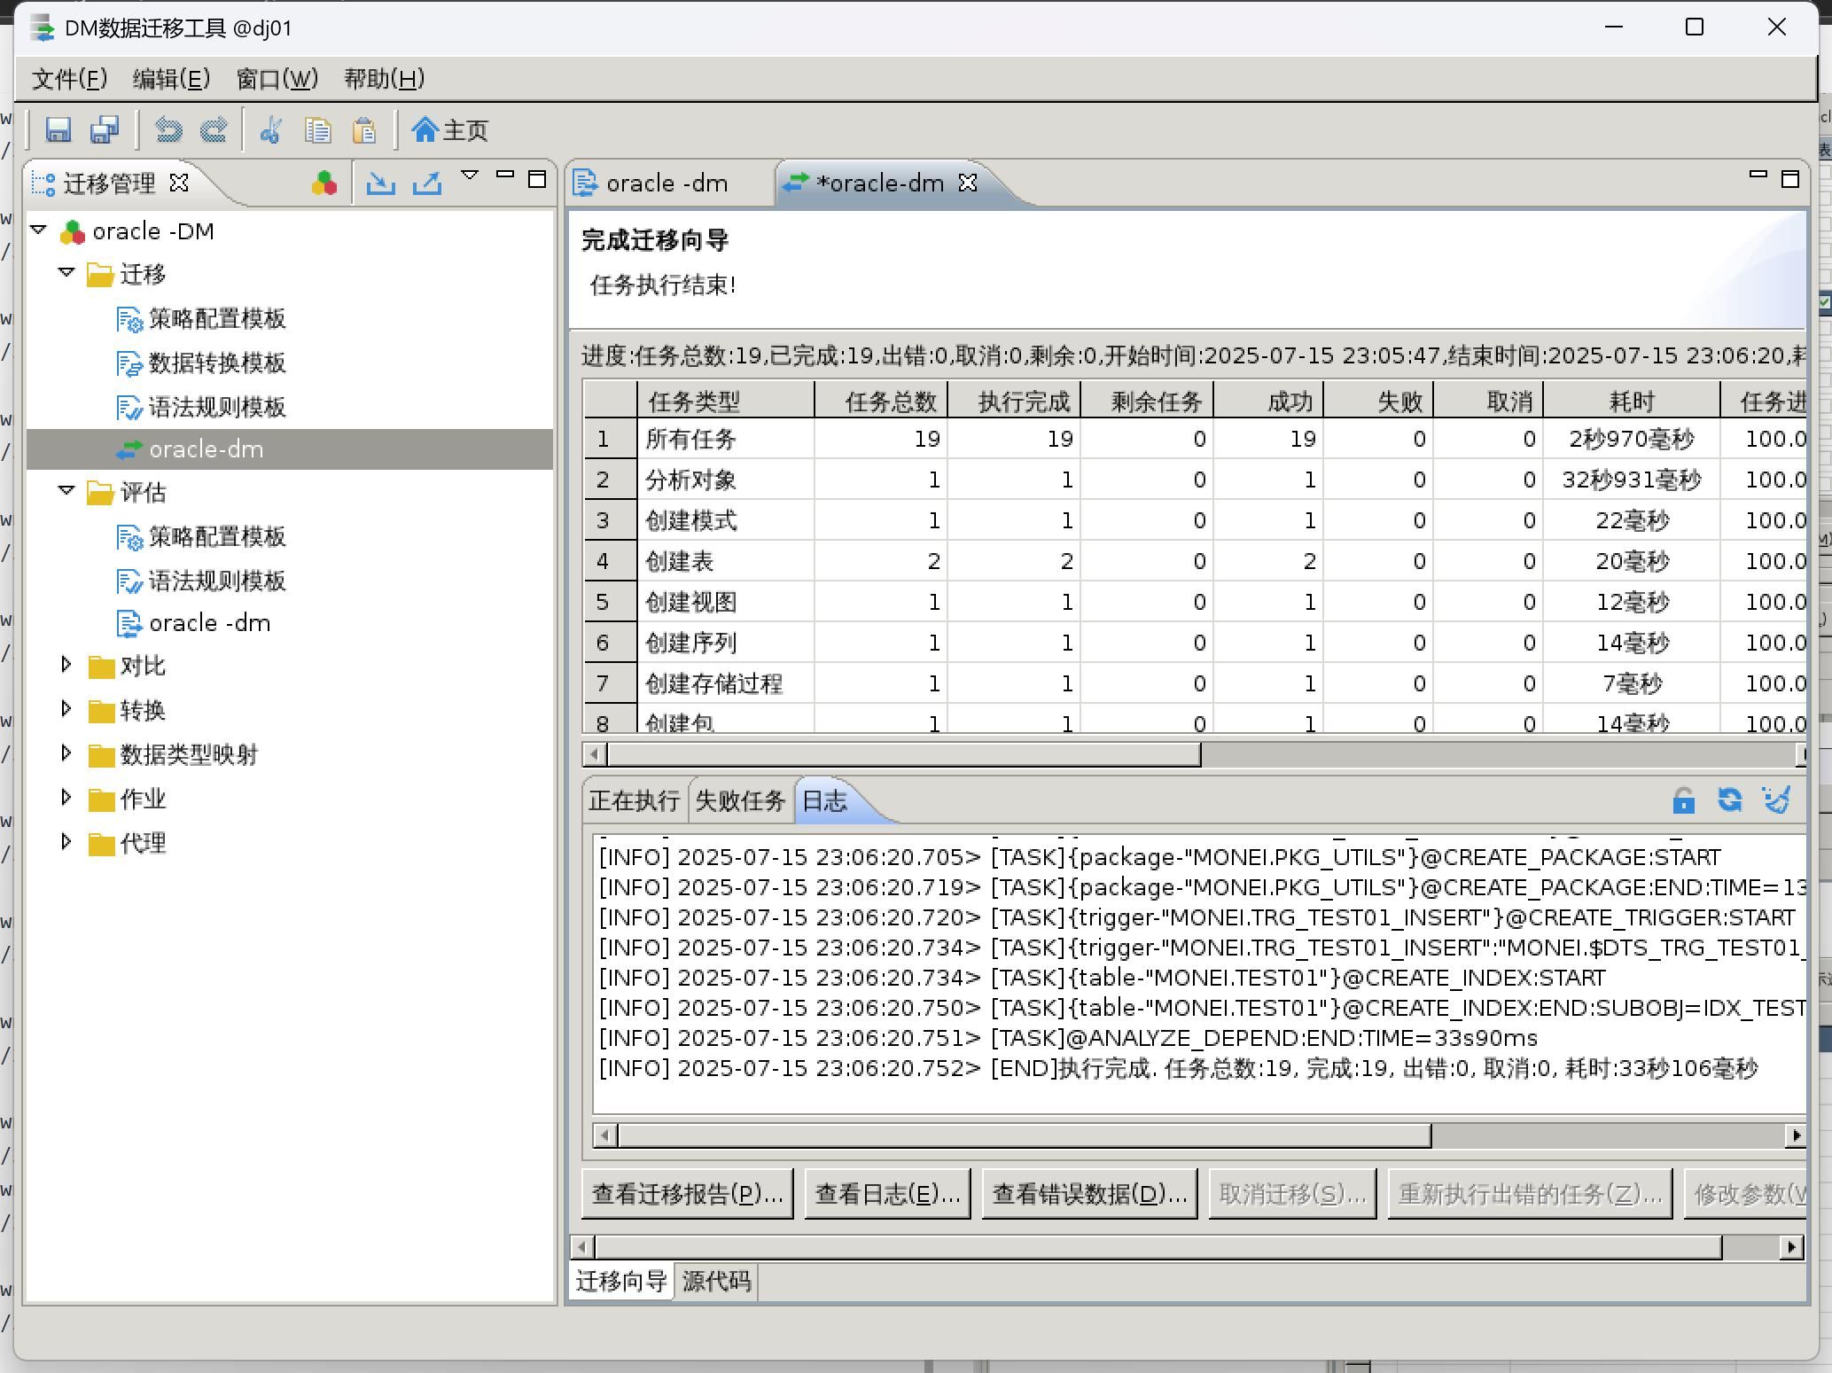Click the Export icon in migration panel
Screen dimensions: 1832x1373
point(427,183)
